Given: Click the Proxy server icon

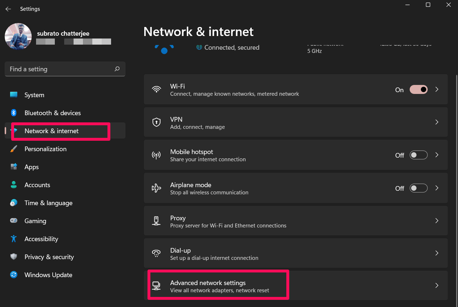Looking at the screenshot, I should 156,221.
